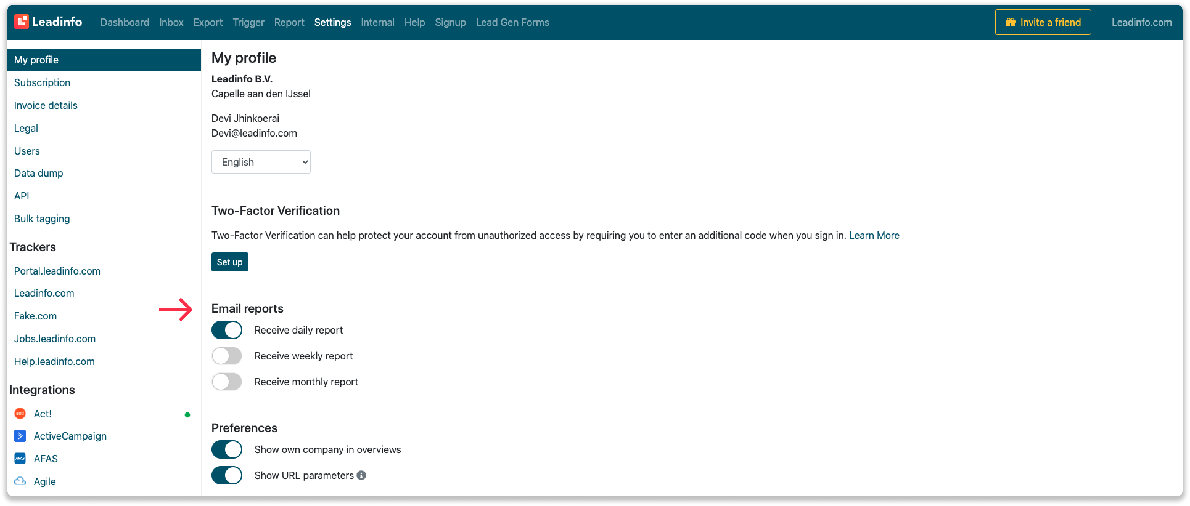Open Data dump in the sidebar
The image size is (1190, 506).
click(x=38, y=173)
